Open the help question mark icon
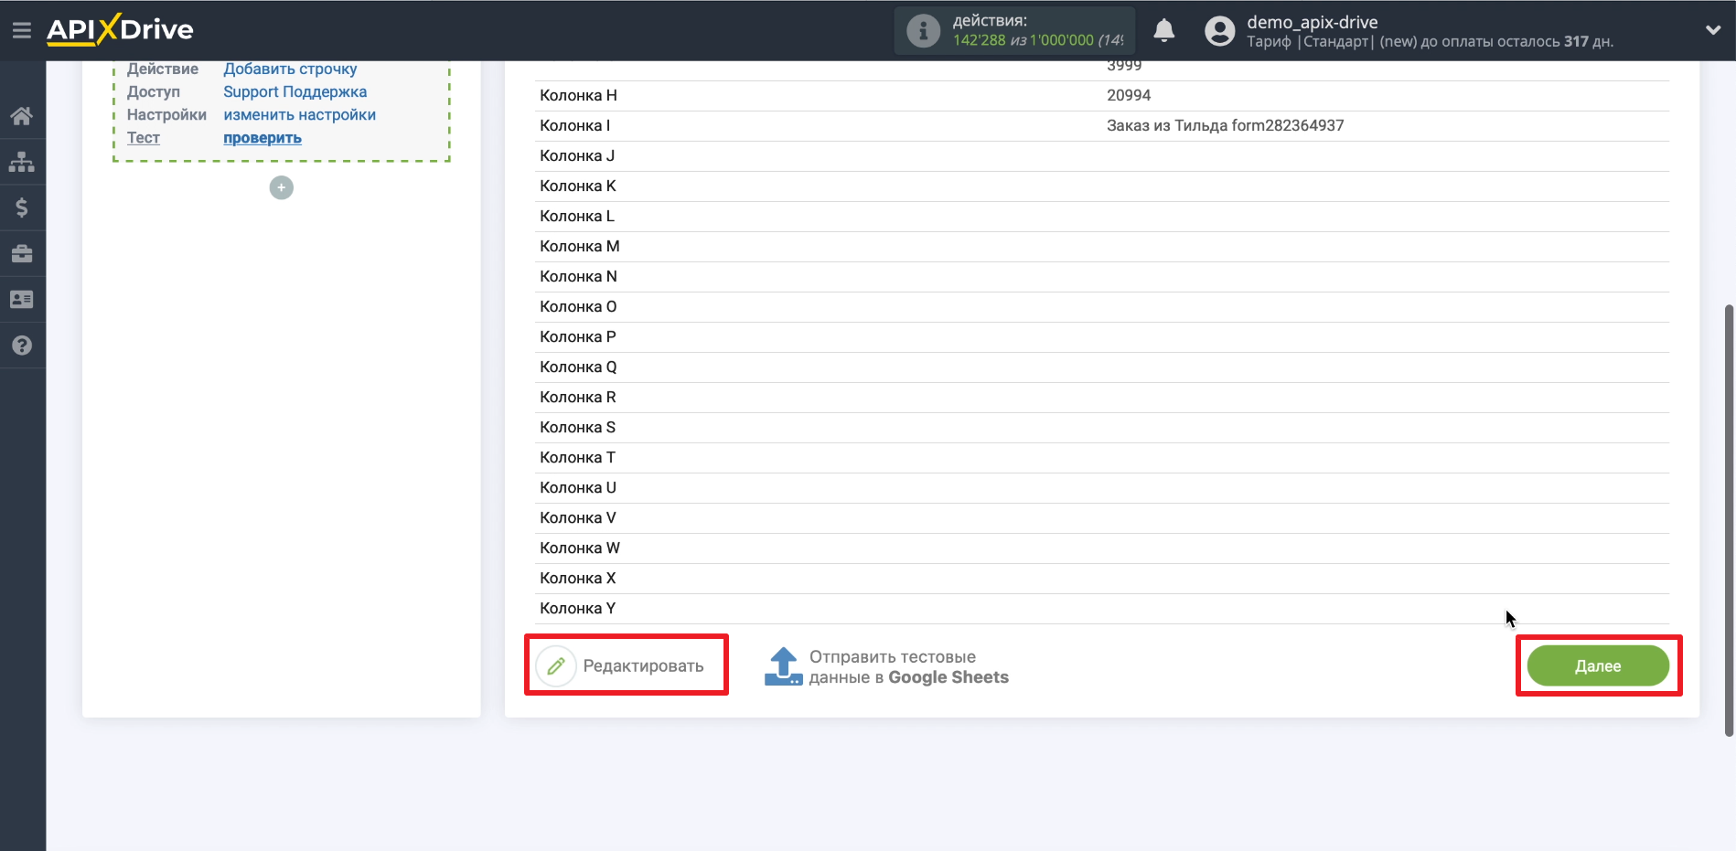Image resolution: width=1736 pixels, height=851 pixels. point(22,346)
